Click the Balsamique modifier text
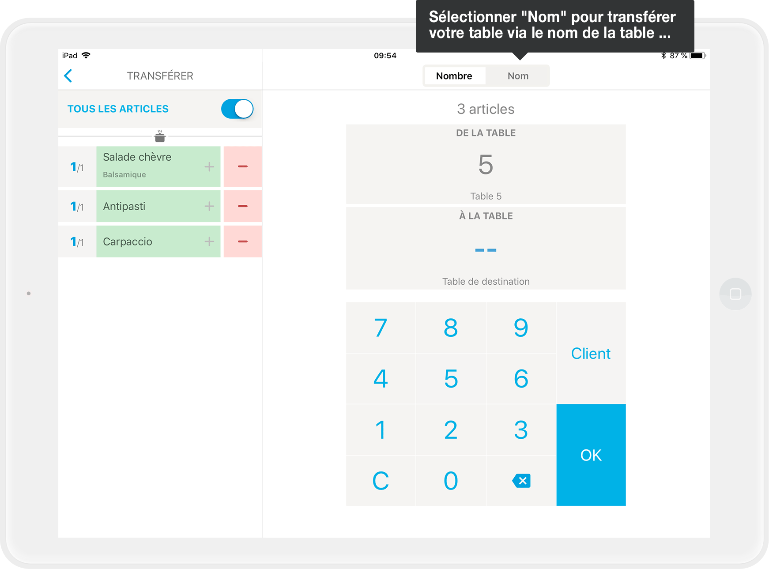The width and height of the screenshot is (769, 569). click(124, 175)
